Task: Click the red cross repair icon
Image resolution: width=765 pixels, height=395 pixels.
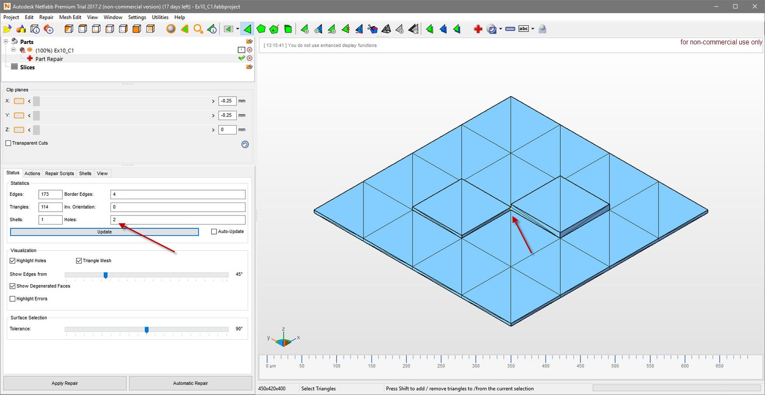Action: 478,29
